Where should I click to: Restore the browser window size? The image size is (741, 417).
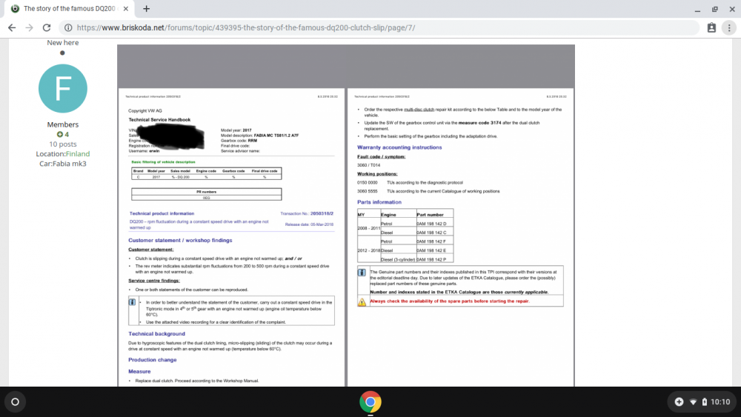(x=715, y=9)
